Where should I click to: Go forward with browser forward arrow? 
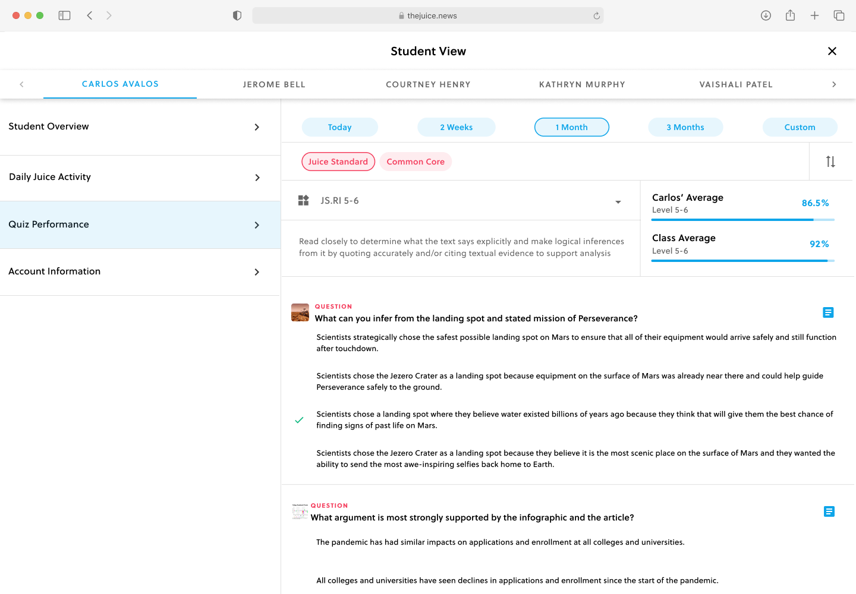coord(109,15)
